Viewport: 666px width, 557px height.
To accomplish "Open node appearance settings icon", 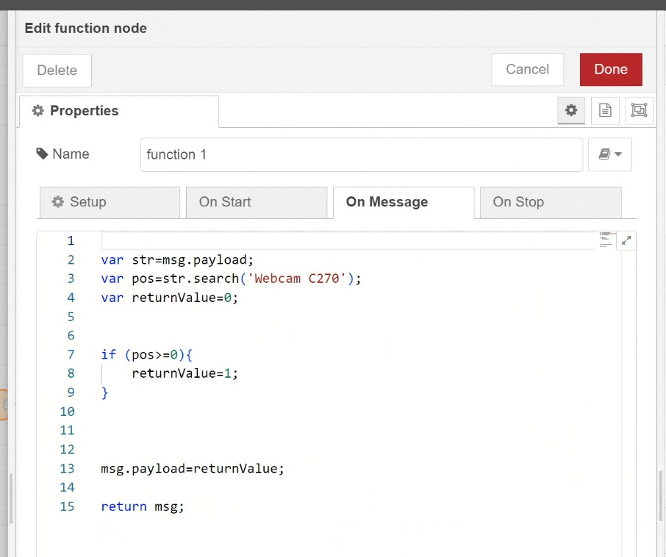I will [x=639, y=110].
